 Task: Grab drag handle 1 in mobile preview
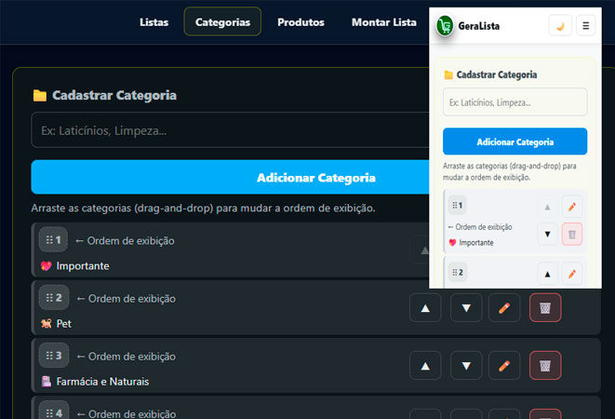[458, 205]
